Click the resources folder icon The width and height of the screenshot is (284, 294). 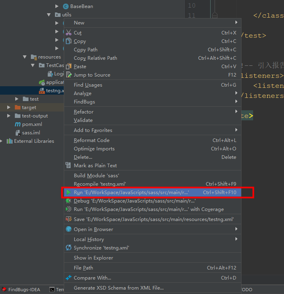[34, 57]
